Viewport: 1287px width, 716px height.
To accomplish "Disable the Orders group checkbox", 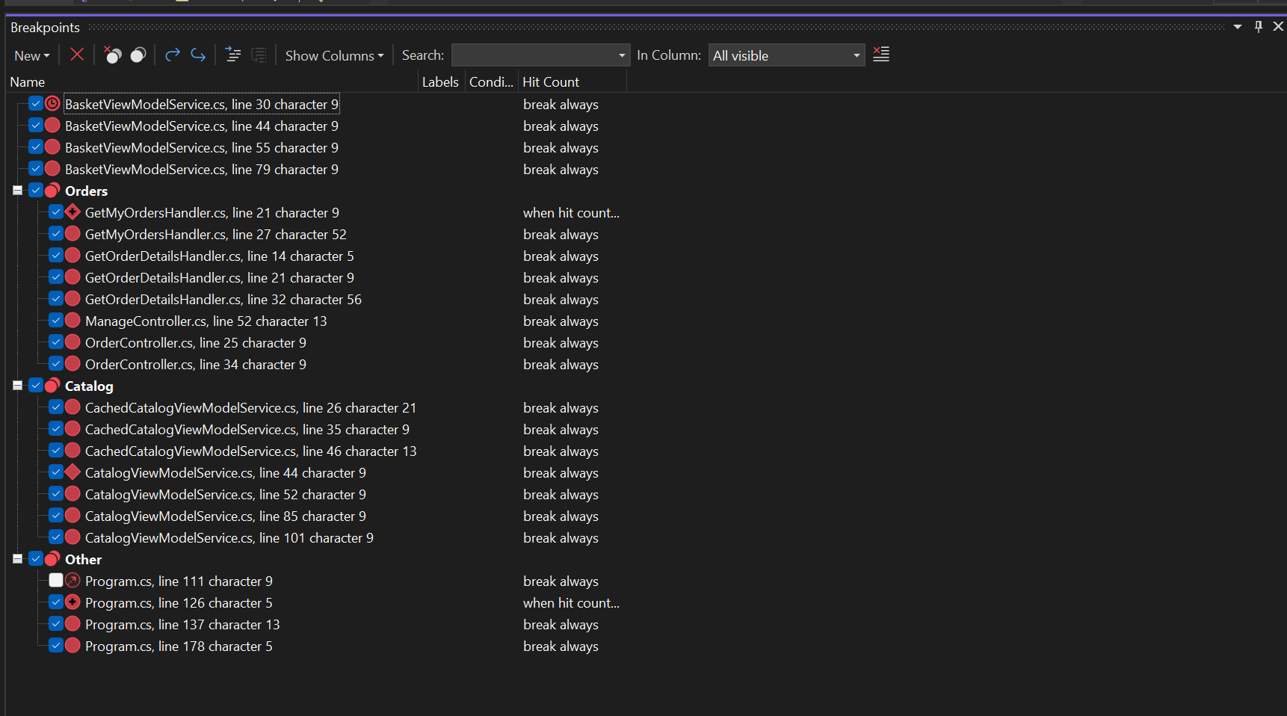I will point(35,190).
